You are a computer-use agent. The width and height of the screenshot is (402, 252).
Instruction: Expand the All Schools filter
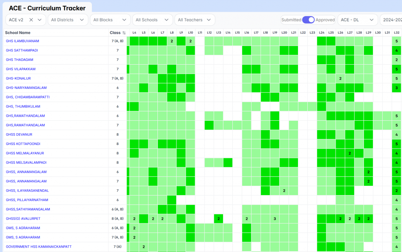point(152,20)
